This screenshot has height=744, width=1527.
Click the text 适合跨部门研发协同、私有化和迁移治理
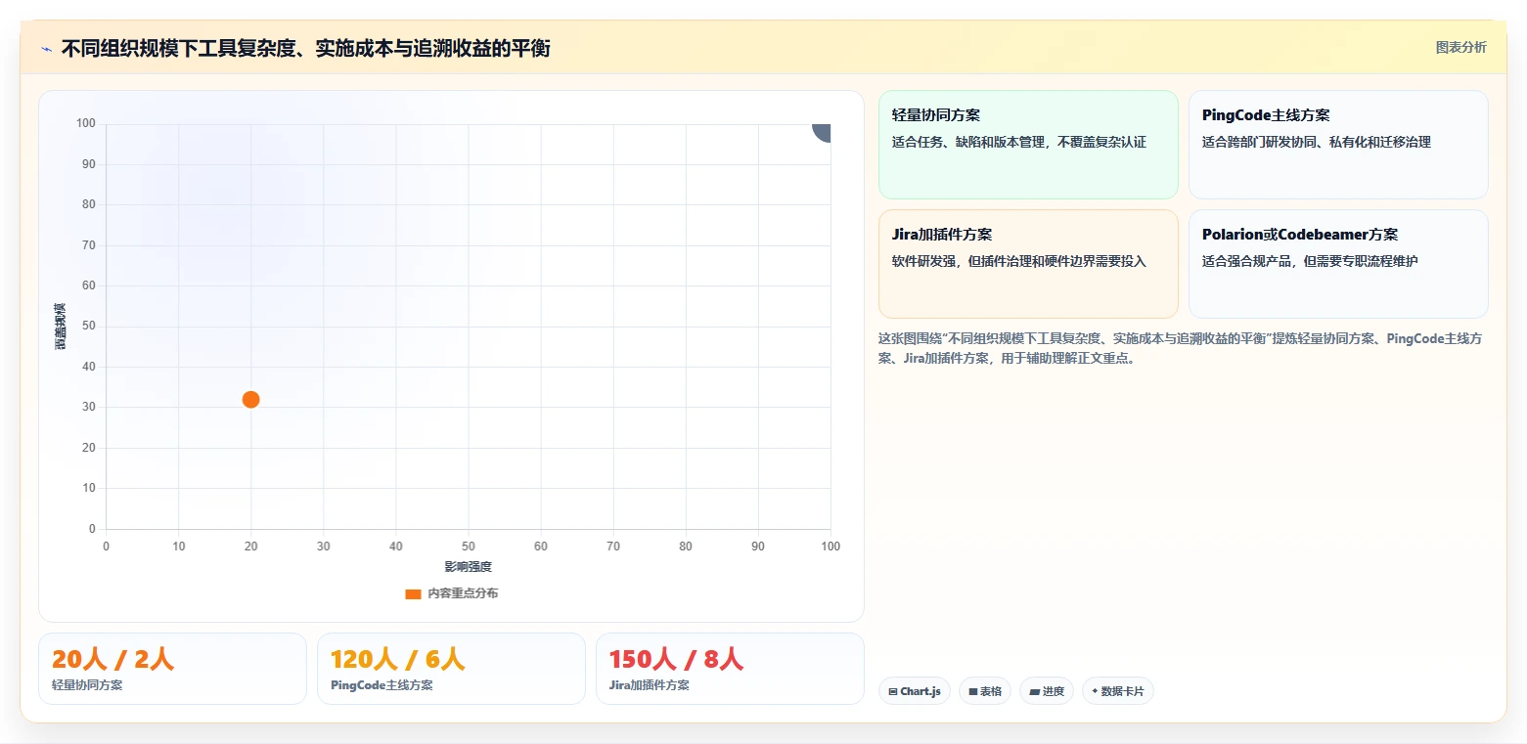(1316, 142)
